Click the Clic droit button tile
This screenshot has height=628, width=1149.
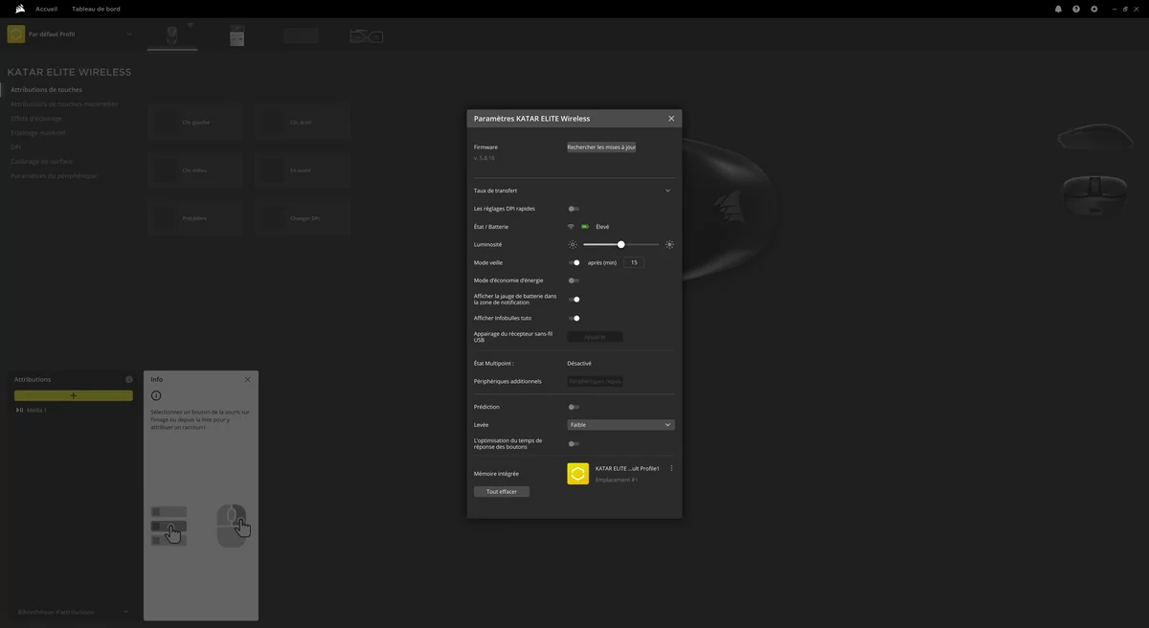click(303, 123)
